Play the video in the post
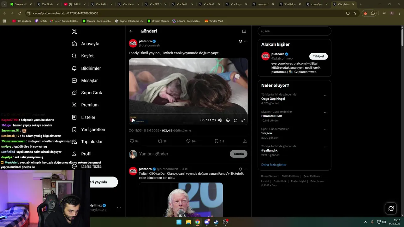 tap(134, 120)
